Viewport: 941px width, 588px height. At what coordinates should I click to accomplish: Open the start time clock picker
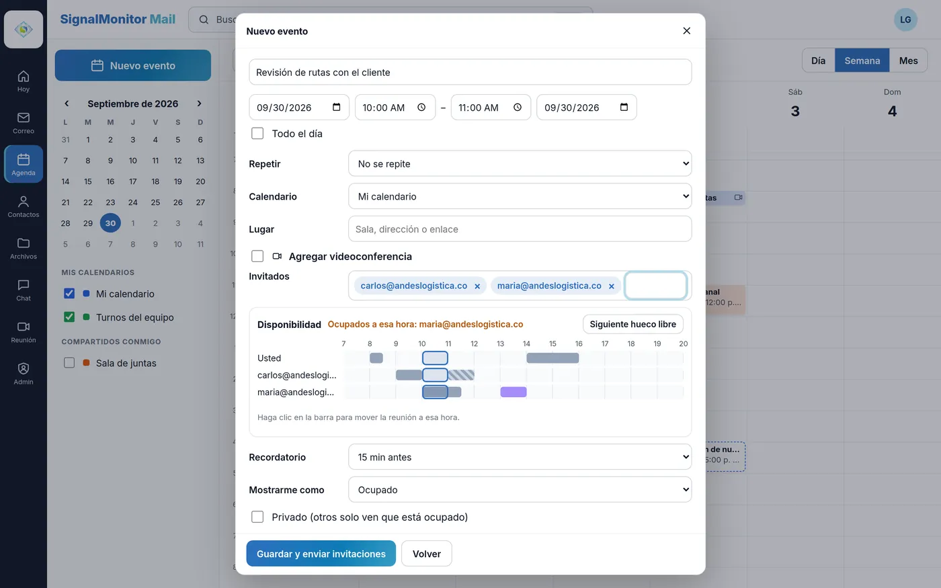click(421, 108)
